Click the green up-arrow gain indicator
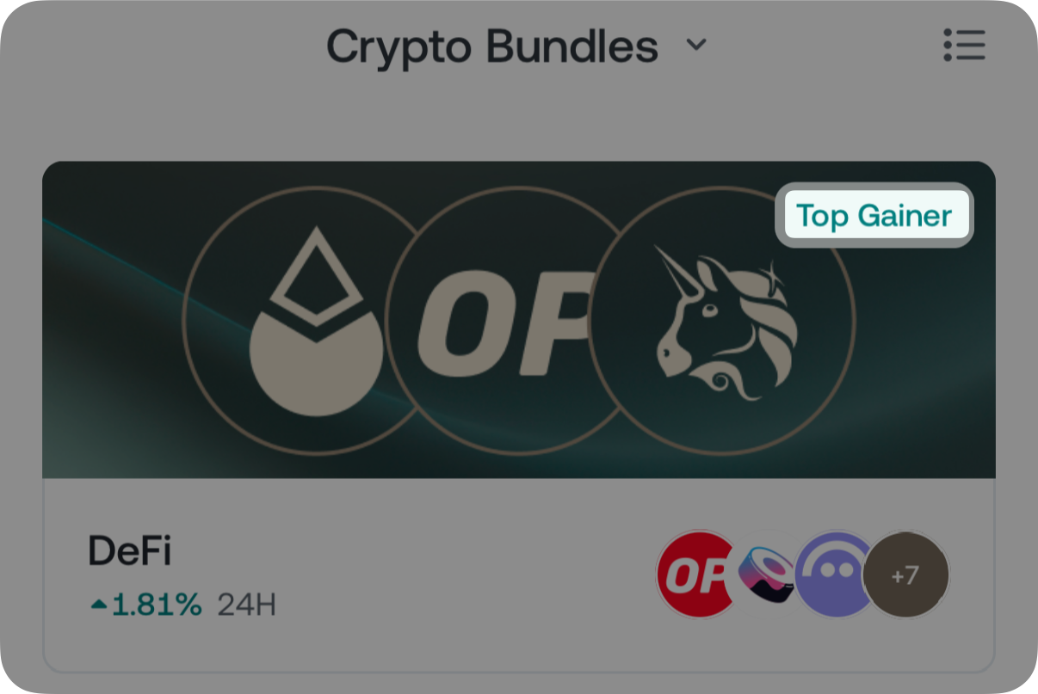 coord(99,605)
